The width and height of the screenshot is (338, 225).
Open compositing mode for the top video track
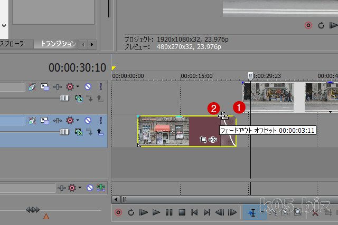point(79,99)
